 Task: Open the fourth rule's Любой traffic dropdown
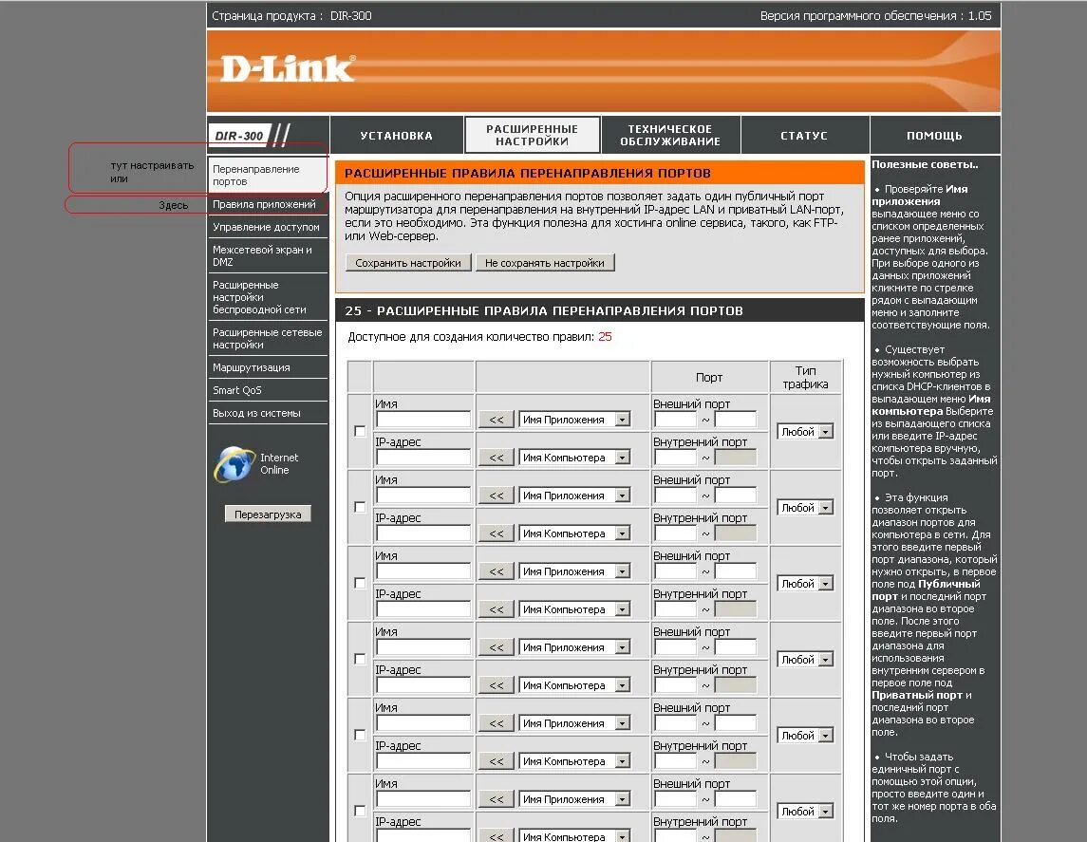click(805, 660)
